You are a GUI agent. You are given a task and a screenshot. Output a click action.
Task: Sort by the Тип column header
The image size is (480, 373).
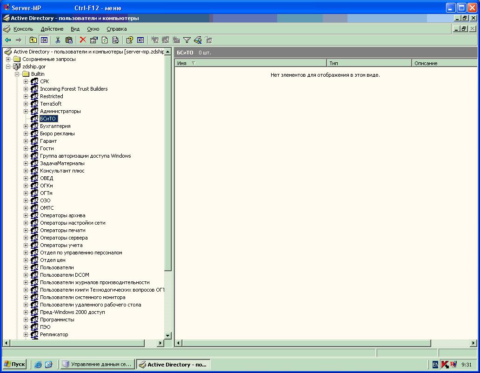pos(369,63)
